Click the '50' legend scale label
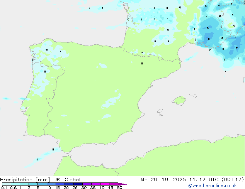This screenshot has height=189, width=245. pyautogui.click(x=119, y=187)
